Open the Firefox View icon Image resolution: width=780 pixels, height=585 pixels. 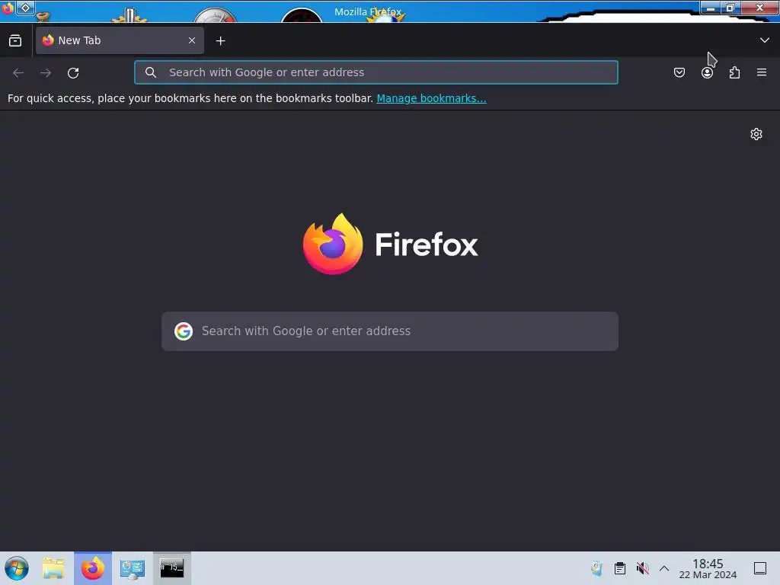[15, 40]
